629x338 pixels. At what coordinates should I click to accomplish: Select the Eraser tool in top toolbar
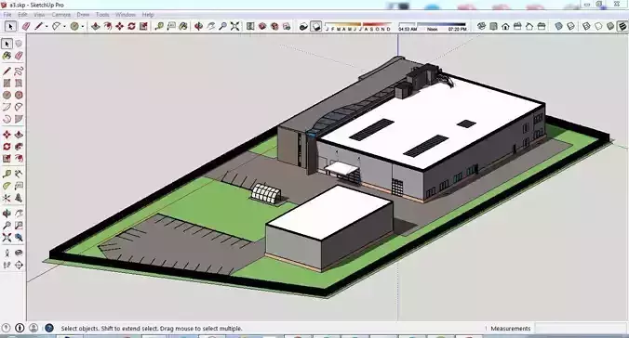26,26
